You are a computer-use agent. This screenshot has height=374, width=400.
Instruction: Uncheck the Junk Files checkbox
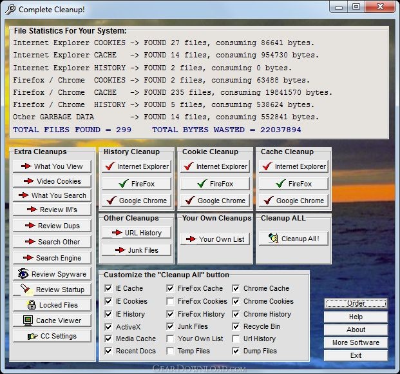[x=170, y=326]
